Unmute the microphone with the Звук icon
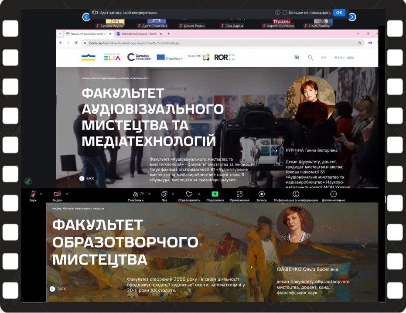 pyautogui.click(x=33, y=194)
